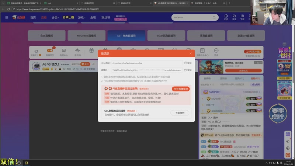The height and width of the screenshot is (166, 295).
Task: Switch to 活跃榜 tab
Action: [x=223, y=79]
